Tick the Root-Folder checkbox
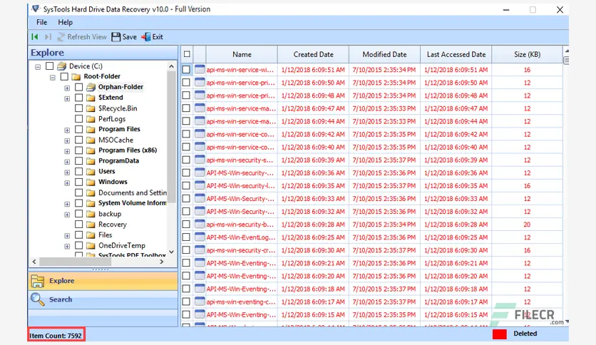This screenshot has width=596, height=345. pyautogui.click(x=64, y=76)
